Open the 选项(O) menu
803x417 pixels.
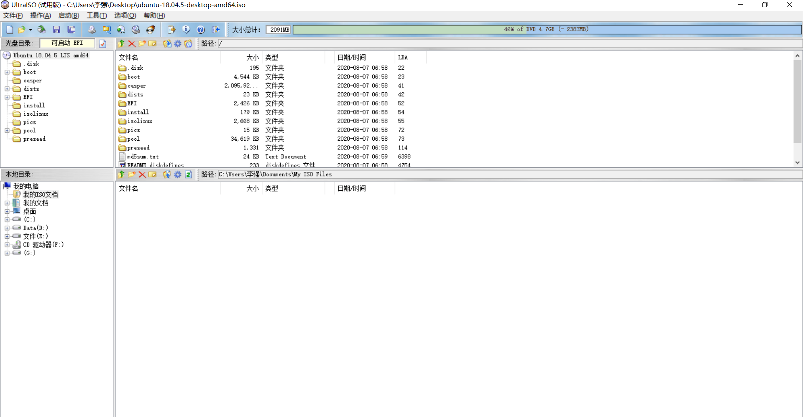click(125, 15)
